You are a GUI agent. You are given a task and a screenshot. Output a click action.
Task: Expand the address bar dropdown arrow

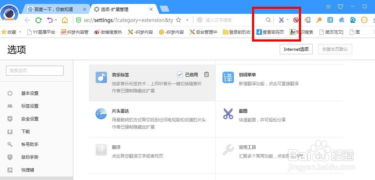click(x=187, y=20)
